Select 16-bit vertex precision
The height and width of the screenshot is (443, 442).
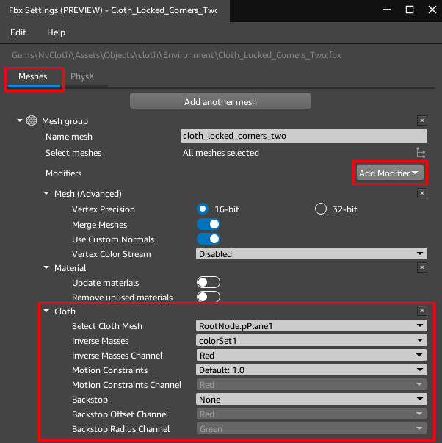pyautogui.click(x=203, y=209)
